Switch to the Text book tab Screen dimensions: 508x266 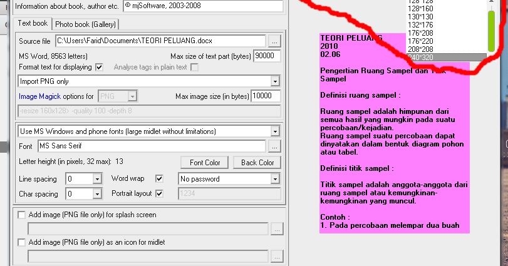click(x=33, y=23)
